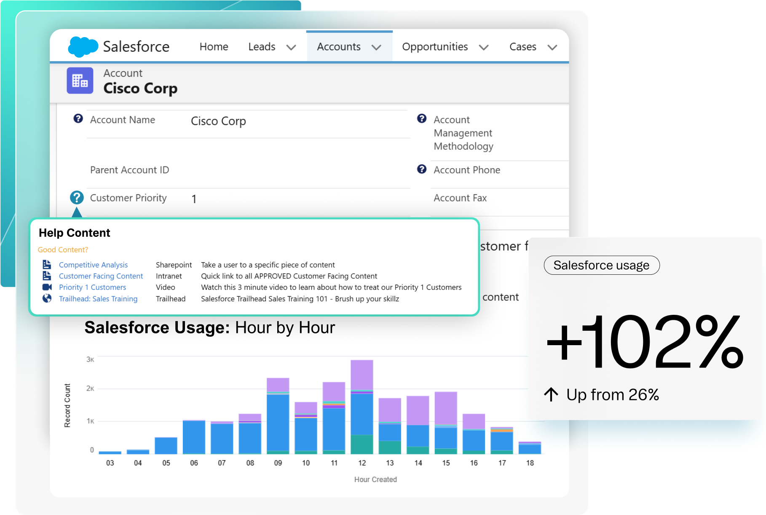
Task: Click the Trailhead source text in third column
Action: (x=171, y=299)
